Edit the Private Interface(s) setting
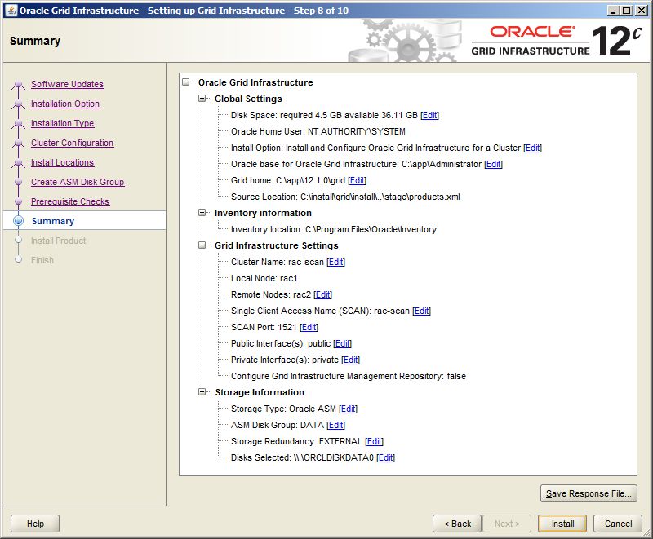This screenshot has height=539, width=653. 350,360
